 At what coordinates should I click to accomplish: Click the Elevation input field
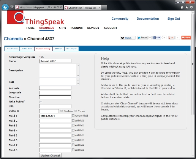(55, 97)
